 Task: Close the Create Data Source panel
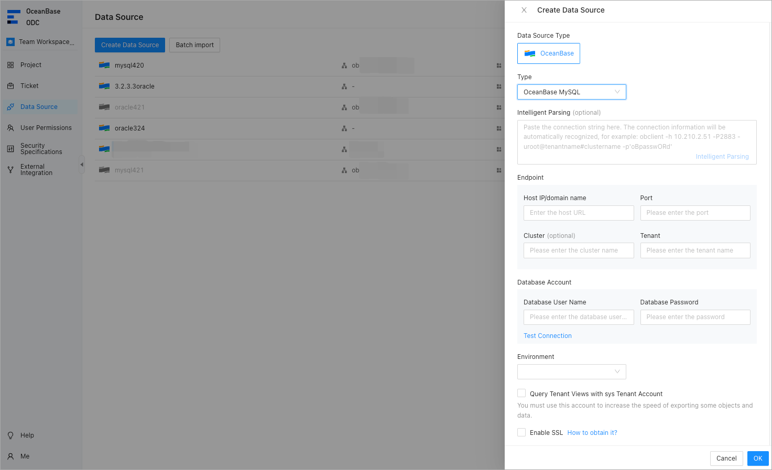point(524,10)
